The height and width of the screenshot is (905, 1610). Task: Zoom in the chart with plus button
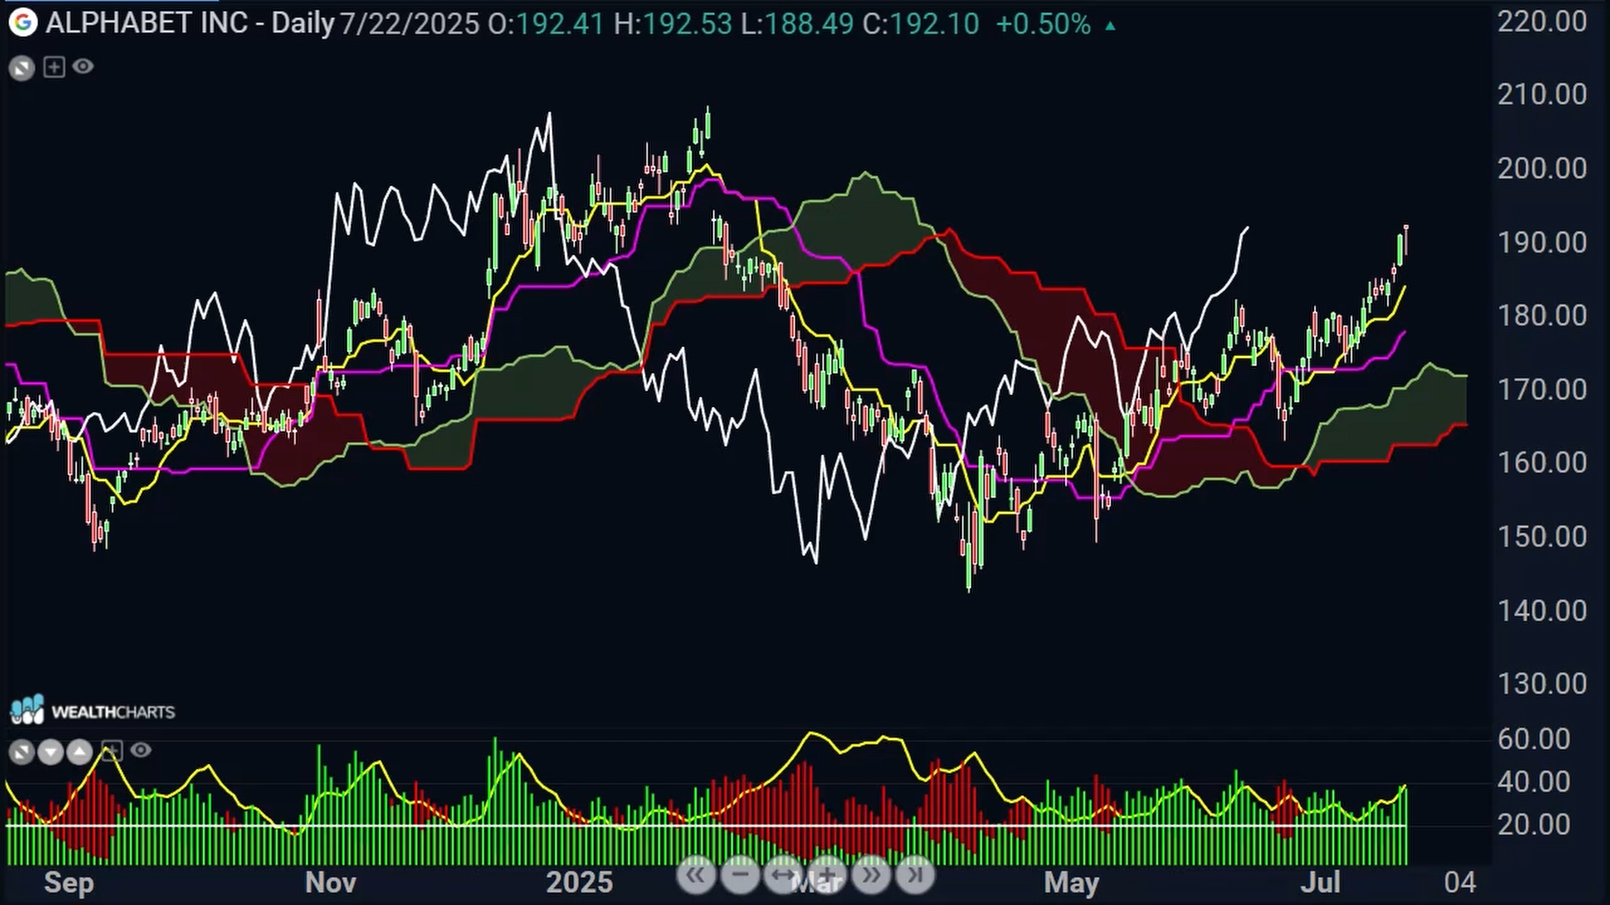click(x=827, y=876)
